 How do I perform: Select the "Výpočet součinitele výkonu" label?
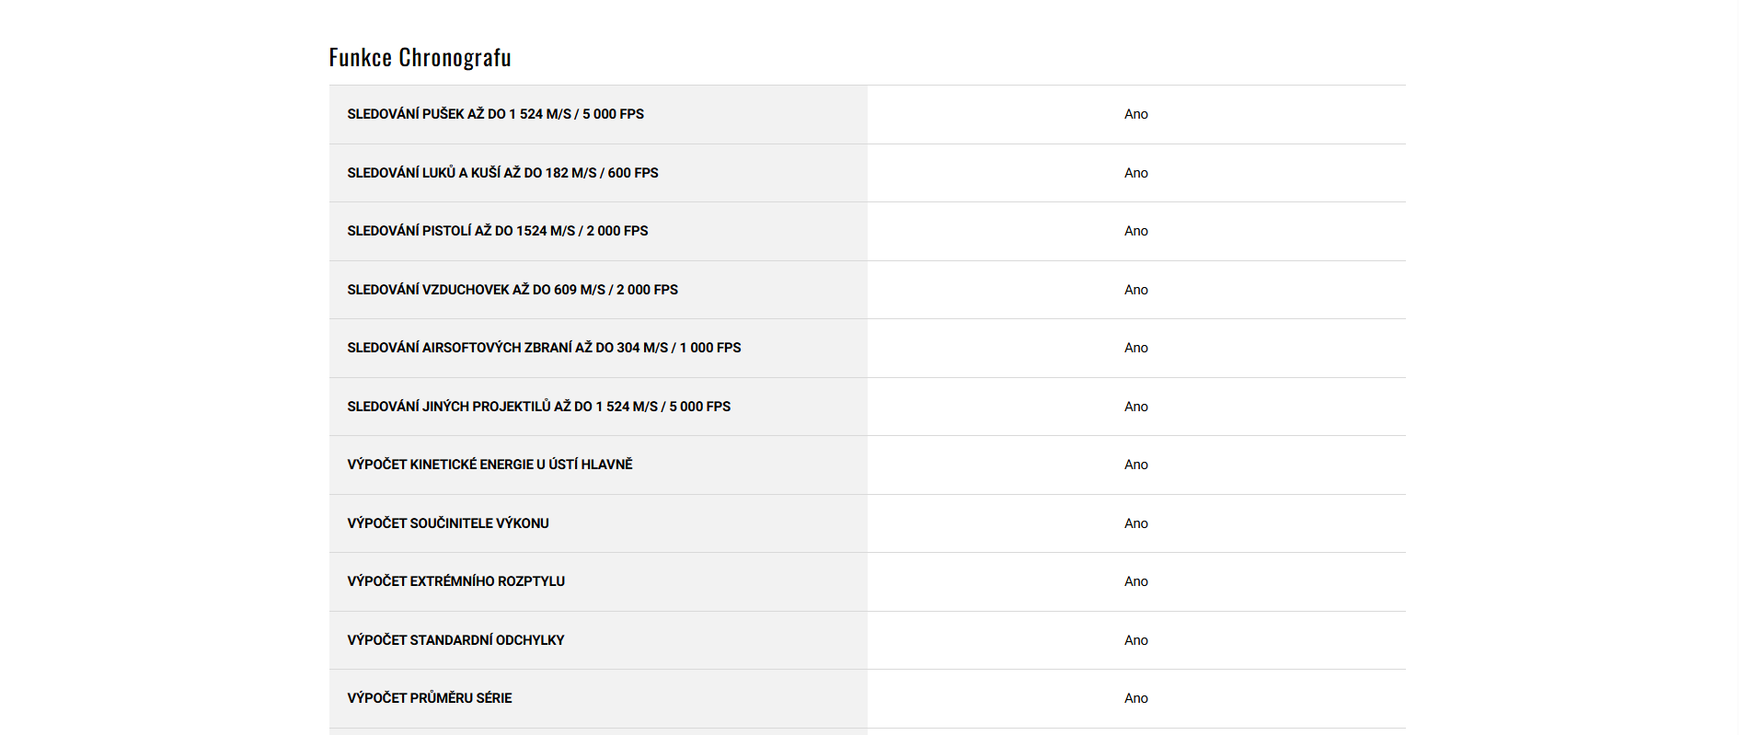pyautogui.click(x=447, y=523)
